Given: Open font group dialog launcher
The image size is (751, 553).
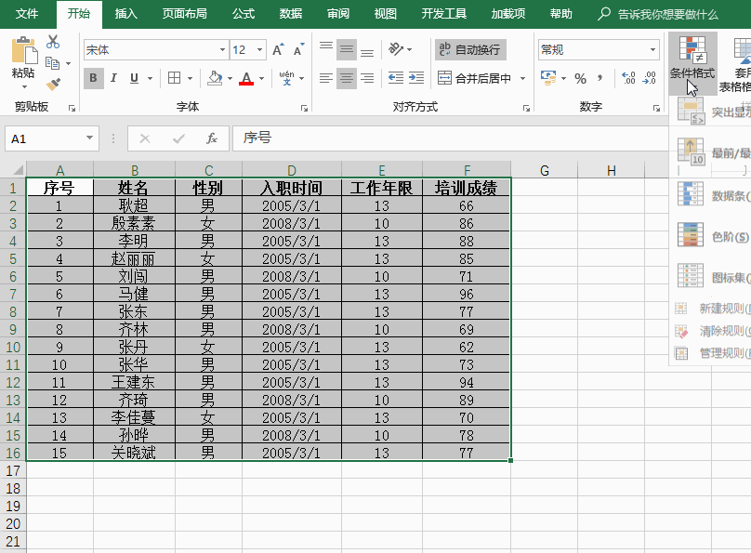Looking at the screenshot, I should tap(304, 108).
